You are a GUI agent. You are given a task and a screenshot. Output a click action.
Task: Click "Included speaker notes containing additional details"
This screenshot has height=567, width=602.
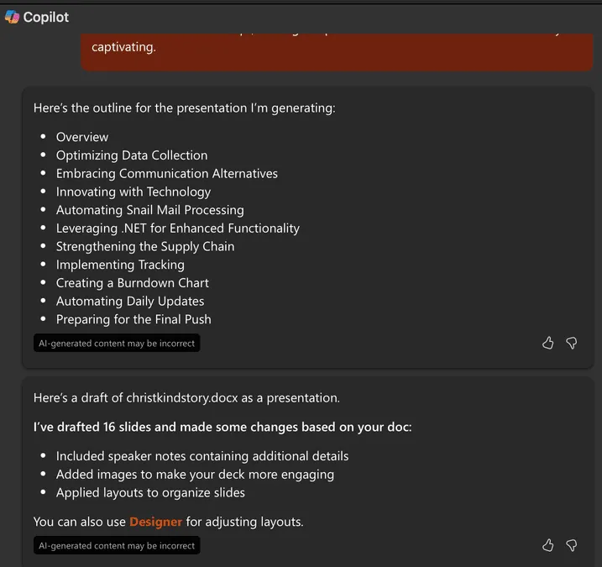(x=202, y=456)
